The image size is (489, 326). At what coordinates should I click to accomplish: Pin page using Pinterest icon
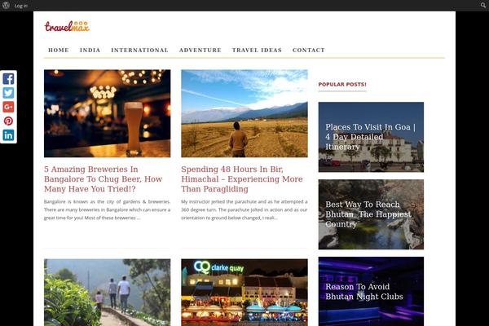point(8,121)
